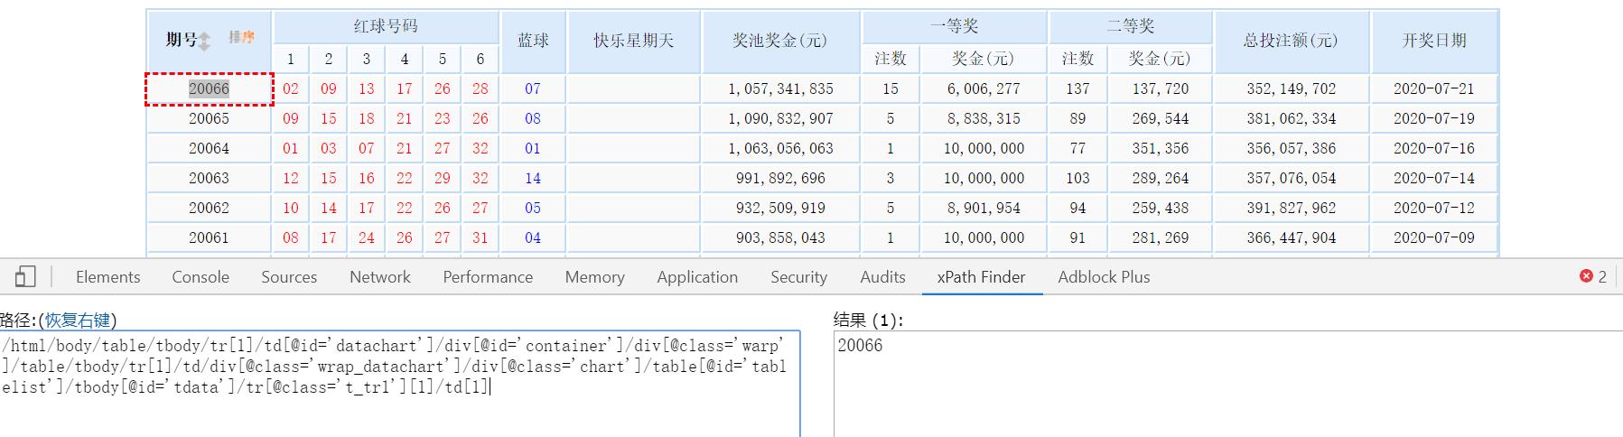Image resolution: width=1623 pixels, height=437 pixels.
Task: Click blue ball 14 in row 20063
Action: coord(533,178)
